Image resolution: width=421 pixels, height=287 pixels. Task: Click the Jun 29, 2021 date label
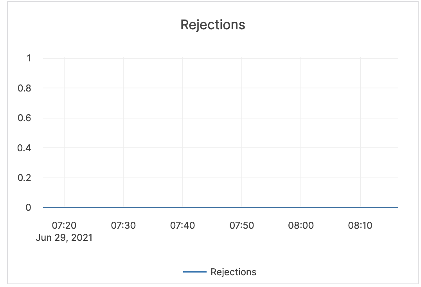point(64,238)
